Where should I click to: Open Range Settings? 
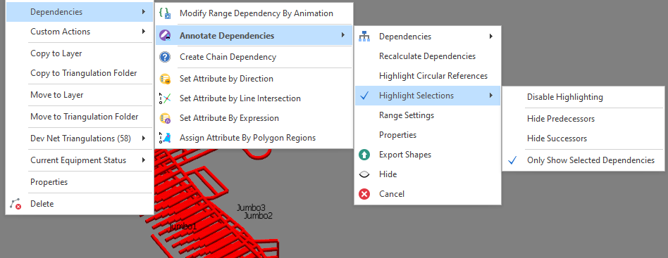427,115
